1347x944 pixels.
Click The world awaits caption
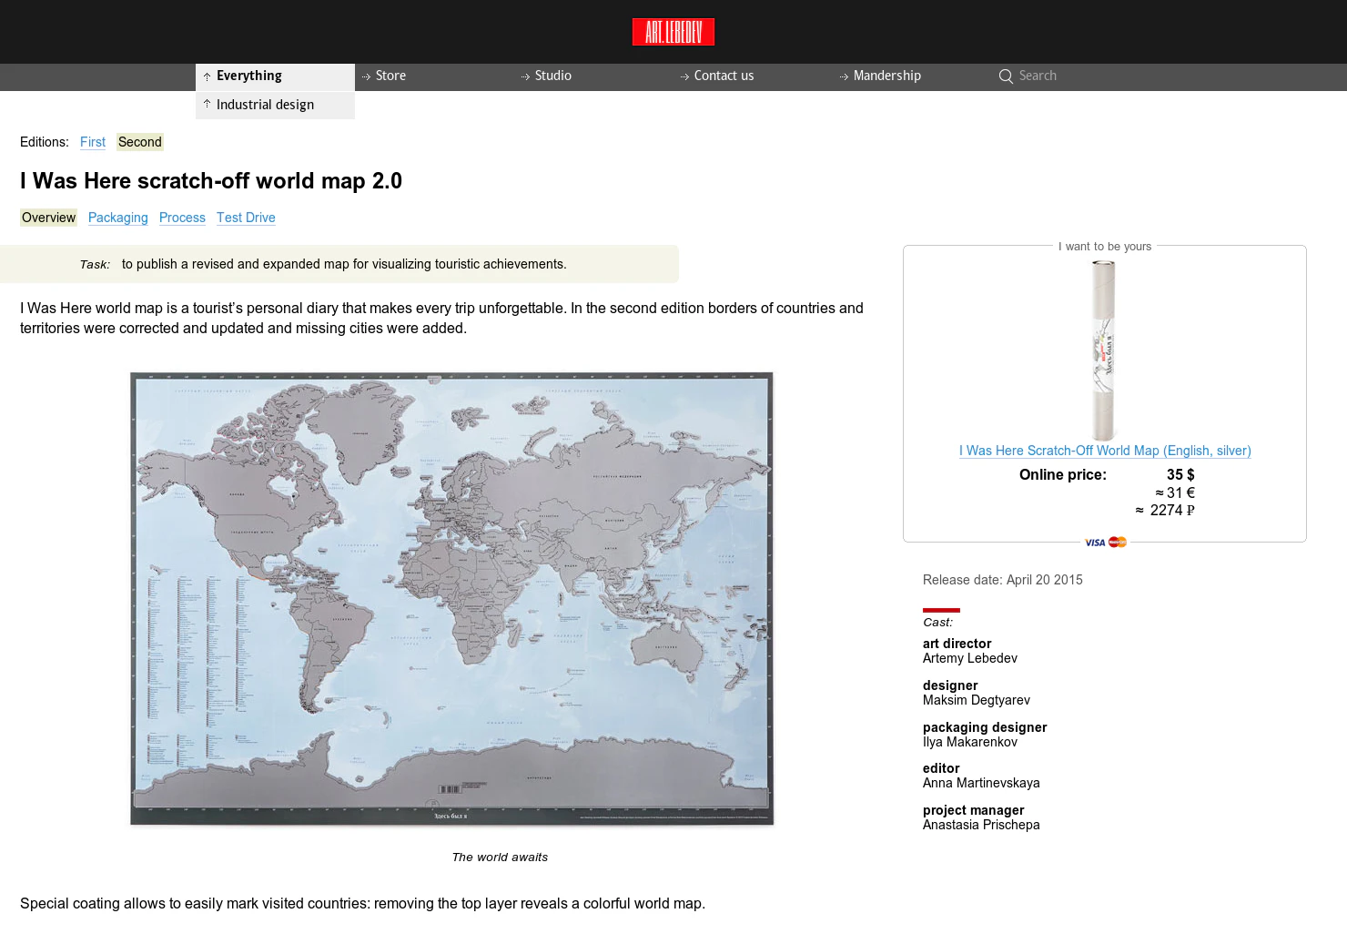(500, 858)
